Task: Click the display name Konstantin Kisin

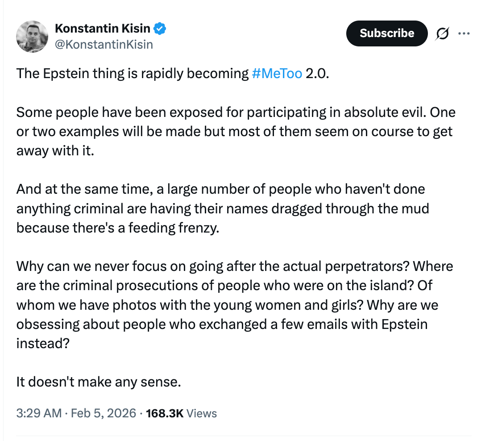Action: coord(102,29)
